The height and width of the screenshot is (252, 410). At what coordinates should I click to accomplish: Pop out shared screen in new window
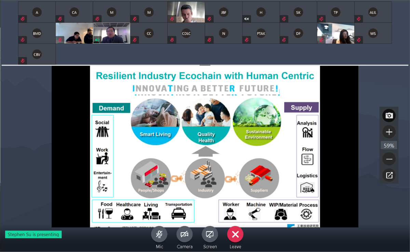pos(389,175)
